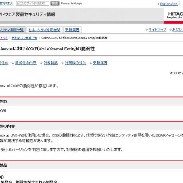
Task: Jump to the 更新履歴 anchor link
Action: click(100, 63)
